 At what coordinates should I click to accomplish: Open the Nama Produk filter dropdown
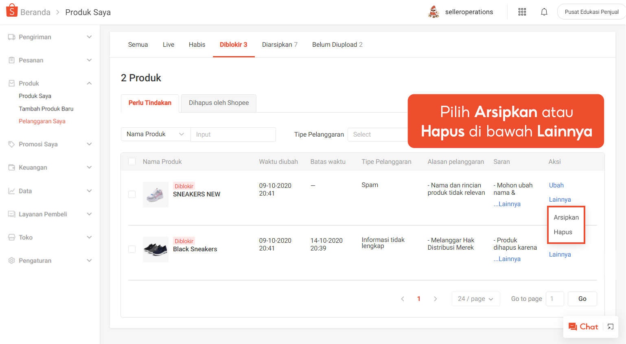click(155, 134)
